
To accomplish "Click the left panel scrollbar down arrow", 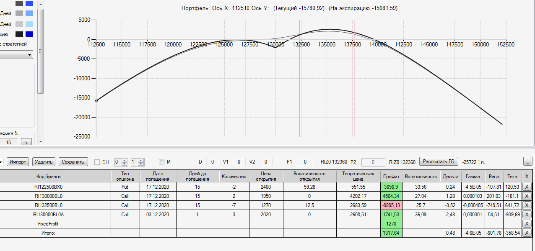I will coord(40,142).
